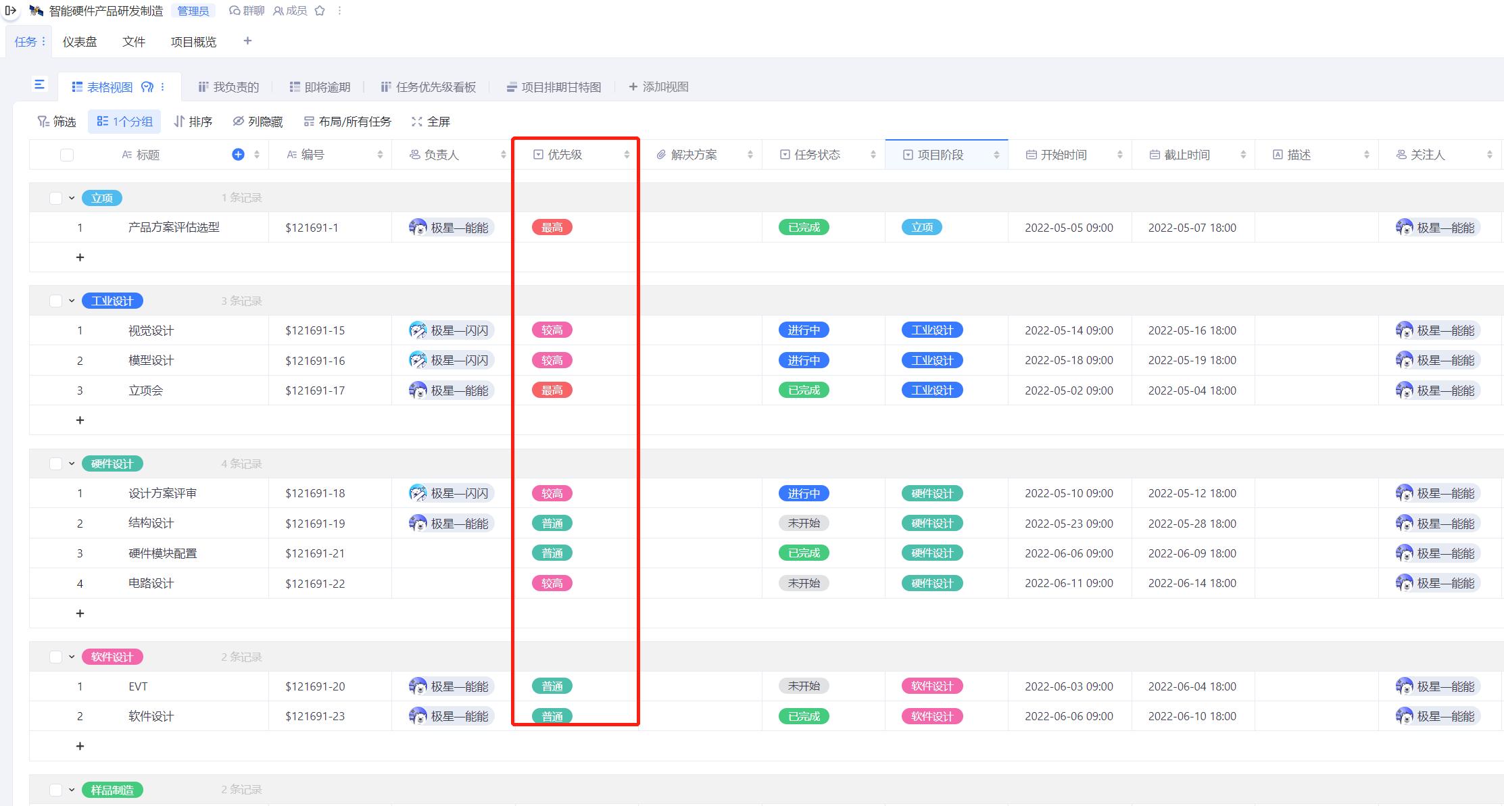Add a new task under 硬件设计 group
This screenshot has height=806, width=1504.
tap(80, 613)
